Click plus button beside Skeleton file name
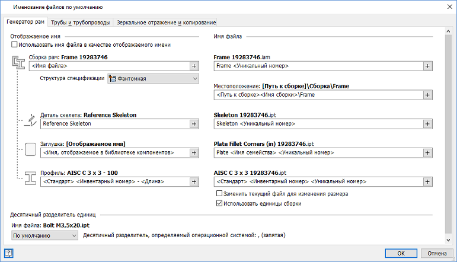The width and height of the screenshot is (457, 262). 427,124
